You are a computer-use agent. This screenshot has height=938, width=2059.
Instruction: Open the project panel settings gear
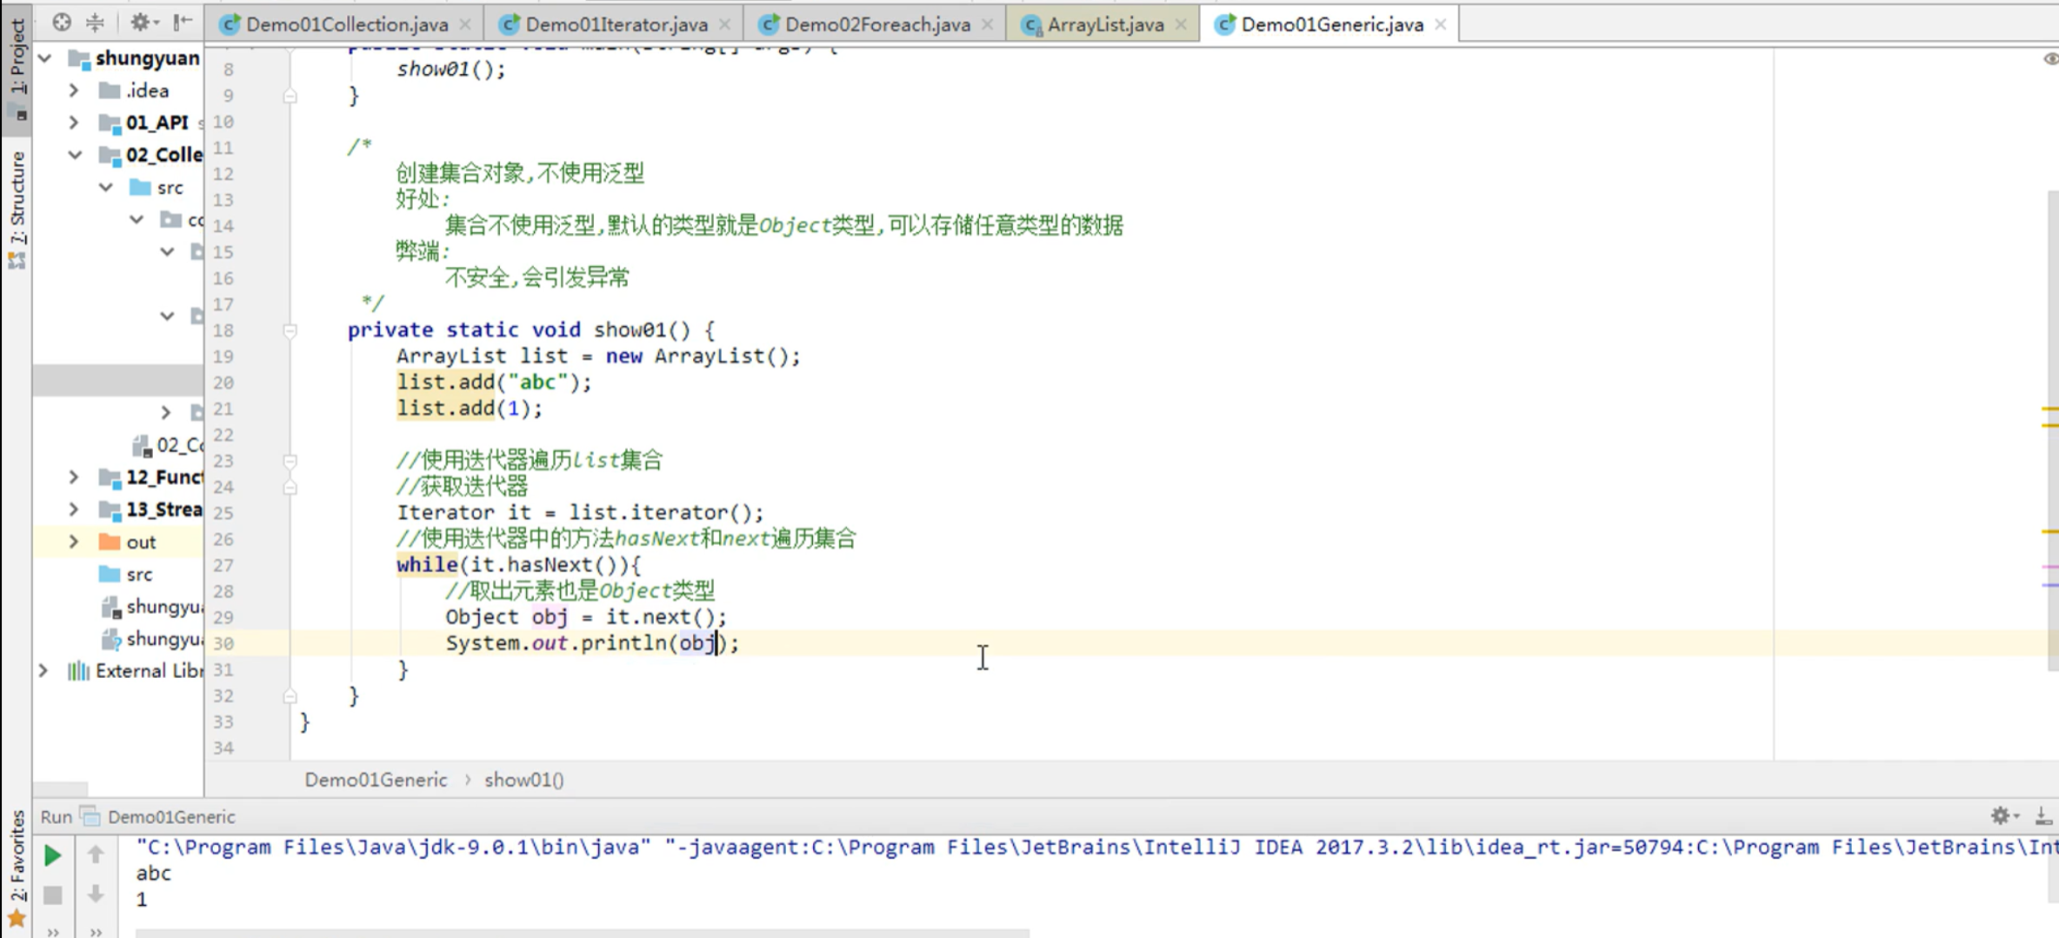[x=143, y=23]
